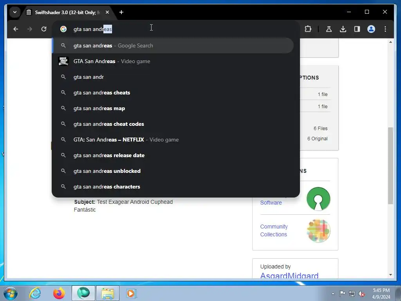Close the Swiftshader 3.0 tab
Screen dimensions: 401x301
[x=107, y=12]
